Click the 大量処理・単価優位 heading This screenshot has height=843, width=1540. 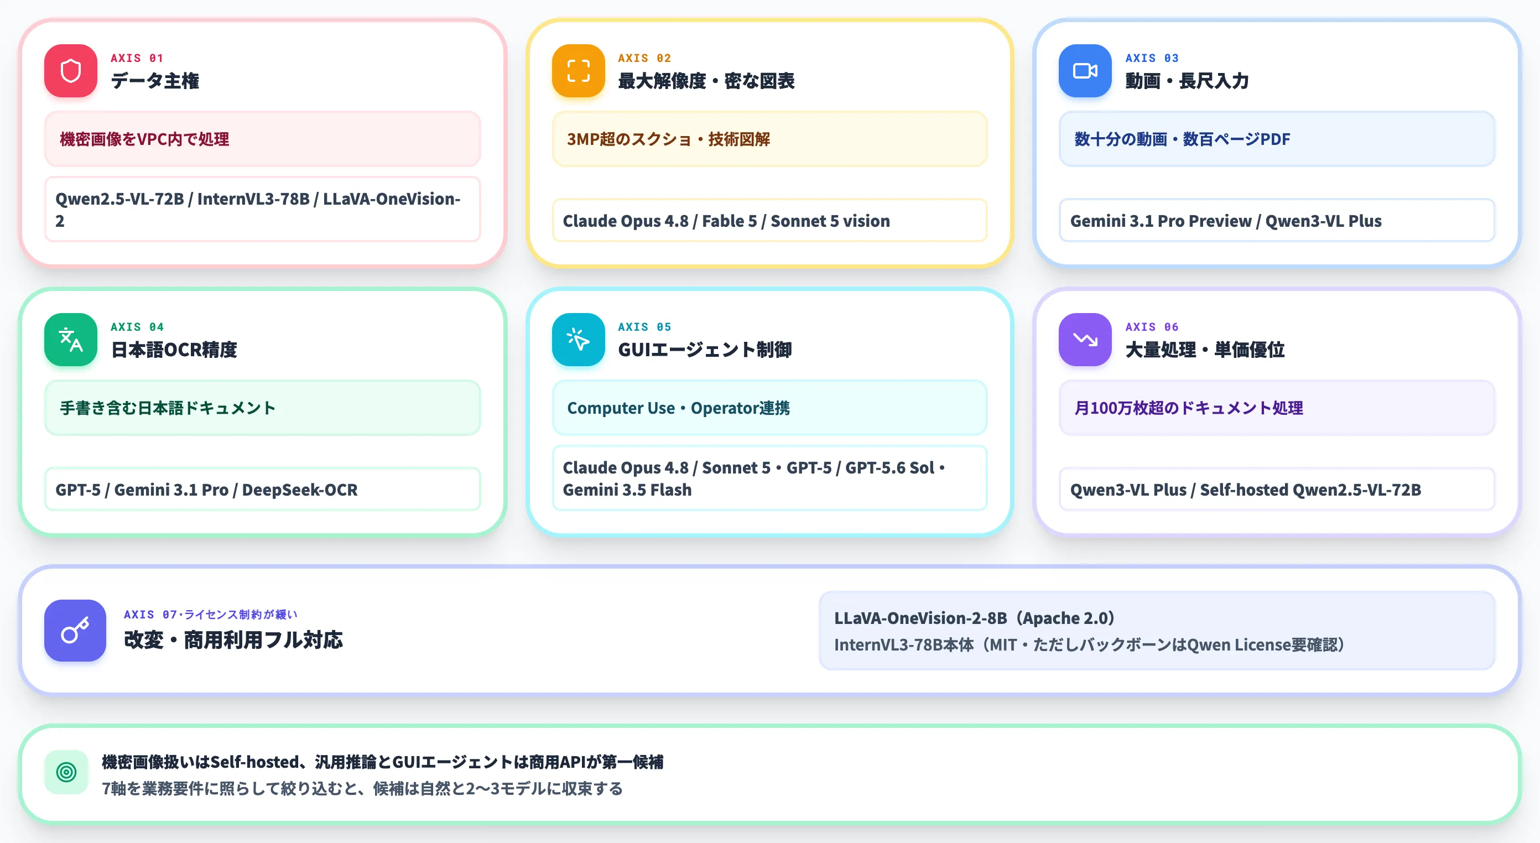1205,350
